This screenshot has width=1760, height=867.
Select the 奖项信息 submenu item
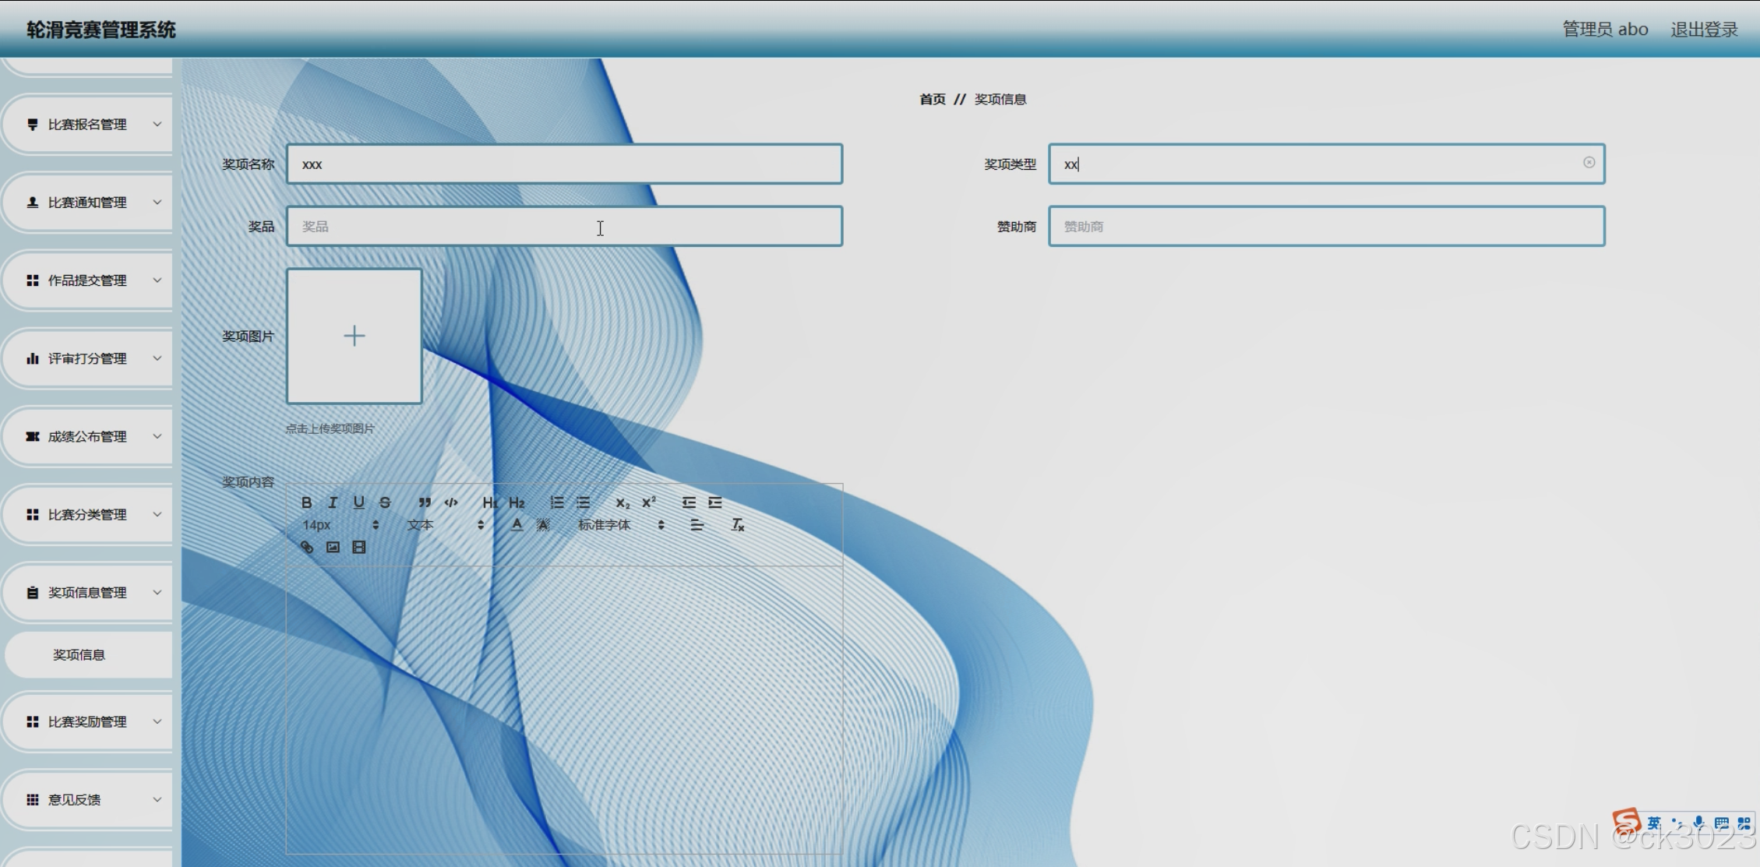79,655
